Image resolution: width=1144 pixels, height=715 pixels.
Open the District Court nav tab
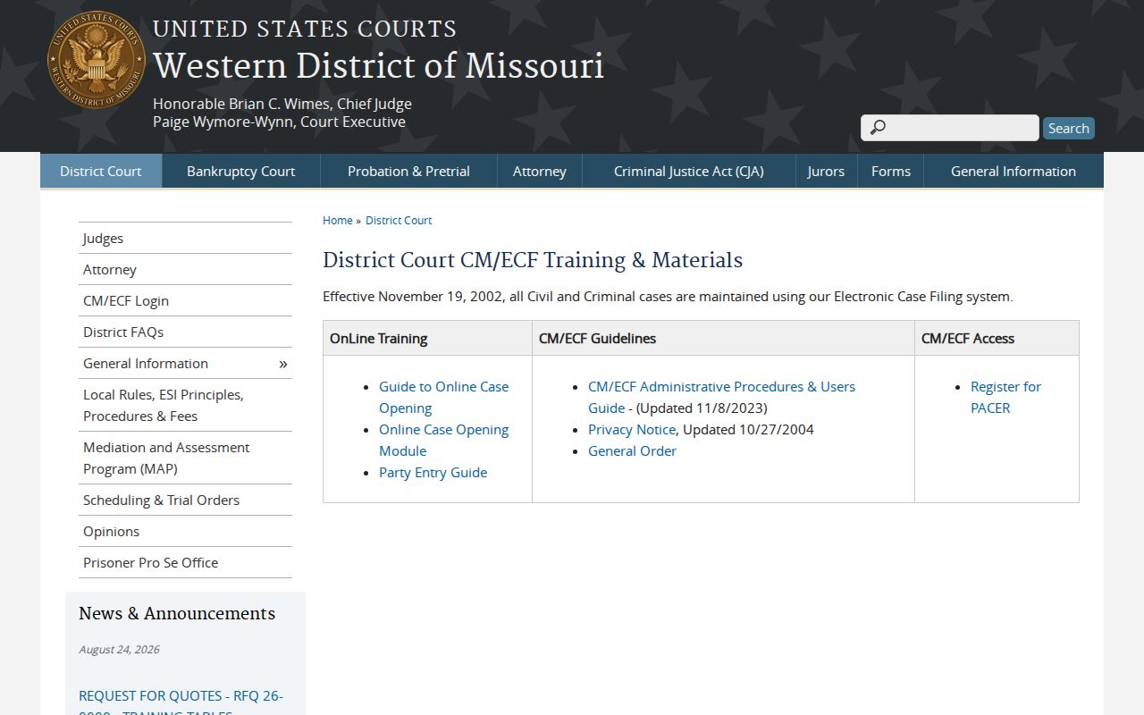(x=101, y=171)
